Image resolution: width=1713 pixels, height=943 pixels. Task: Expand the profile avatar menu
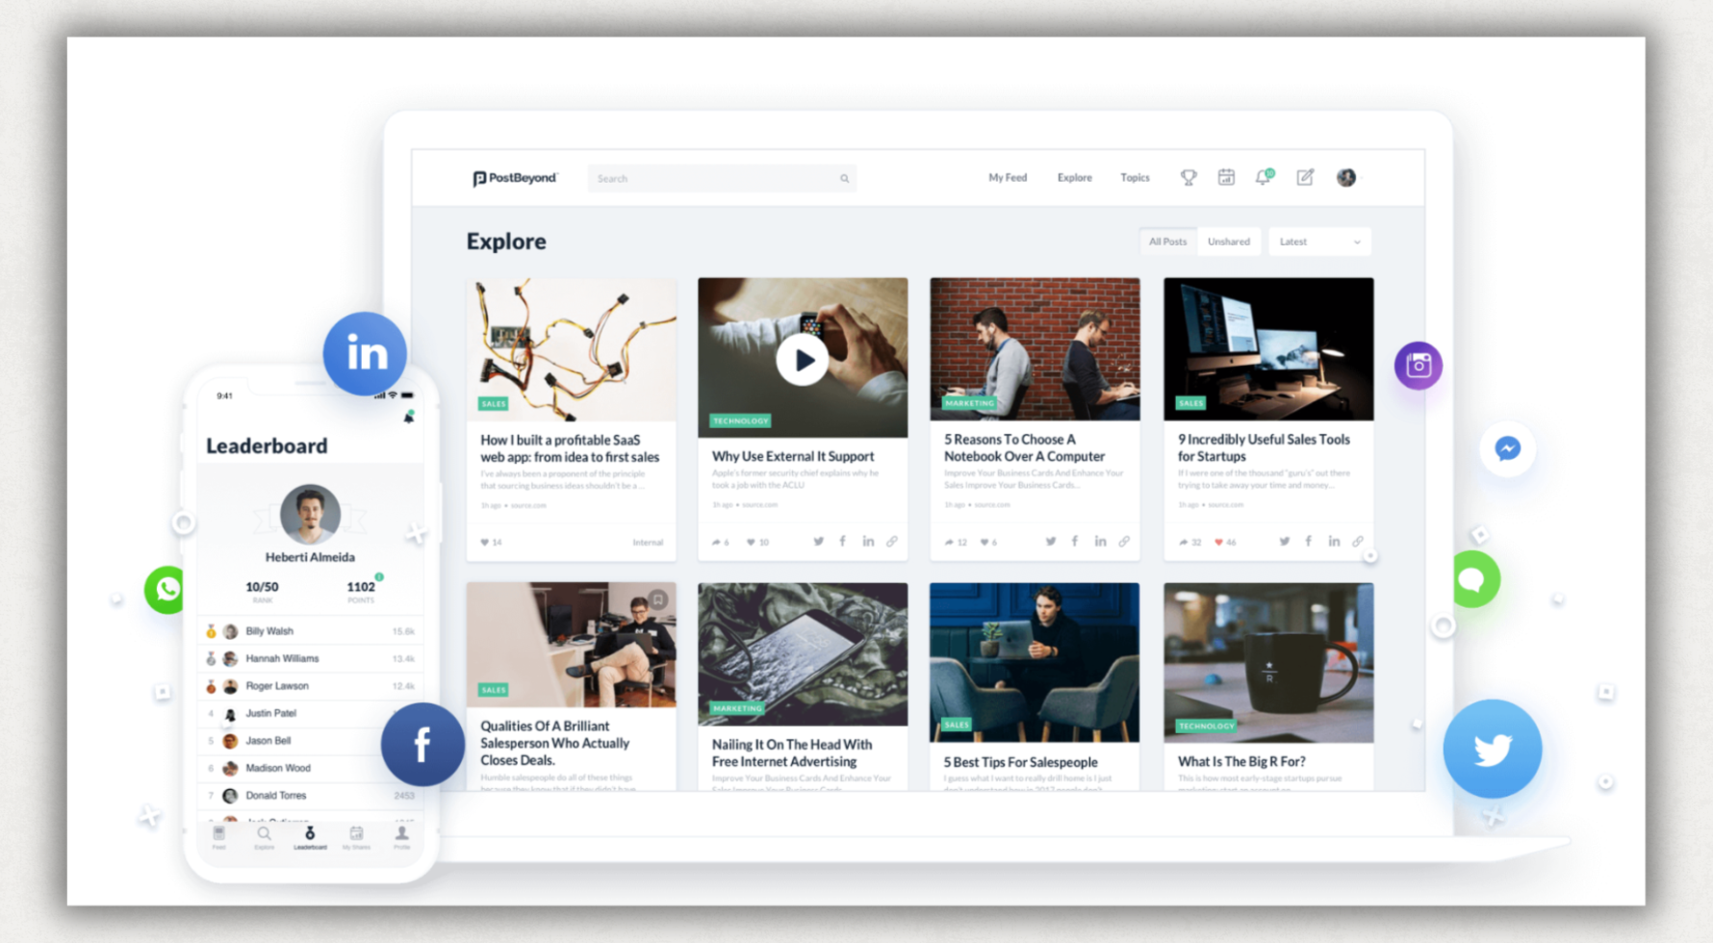pyautogui.click(x=1346, y=177)
